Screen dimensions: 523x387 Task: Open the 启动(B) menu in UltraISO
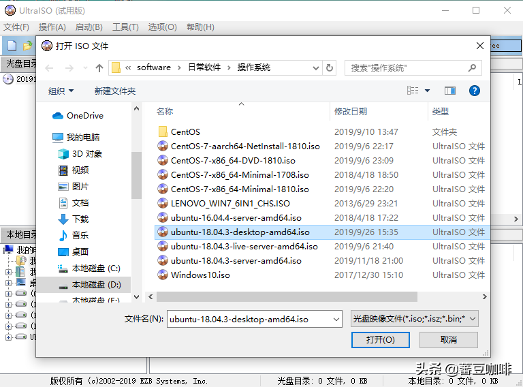point(89,27)
